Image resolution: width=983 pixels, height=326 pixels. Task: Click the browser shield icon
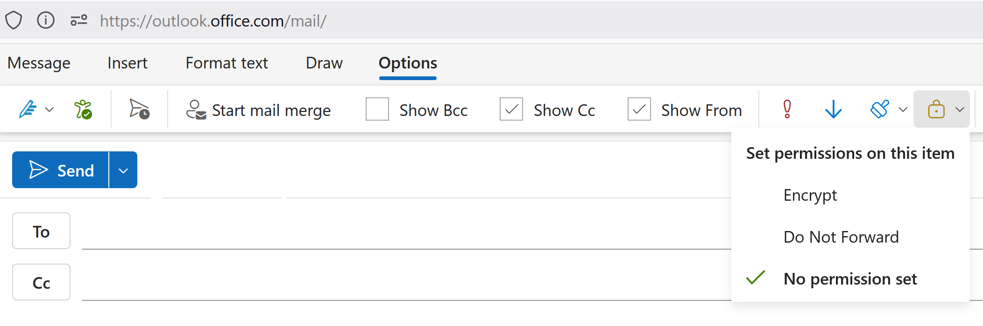(x=14, y=20)
